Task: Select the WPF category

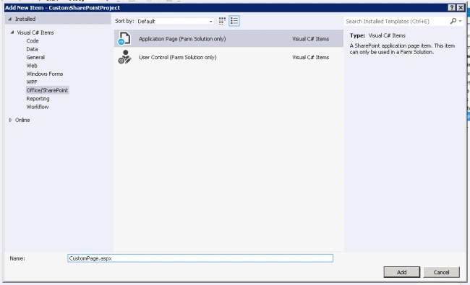Action: (32, 82)
